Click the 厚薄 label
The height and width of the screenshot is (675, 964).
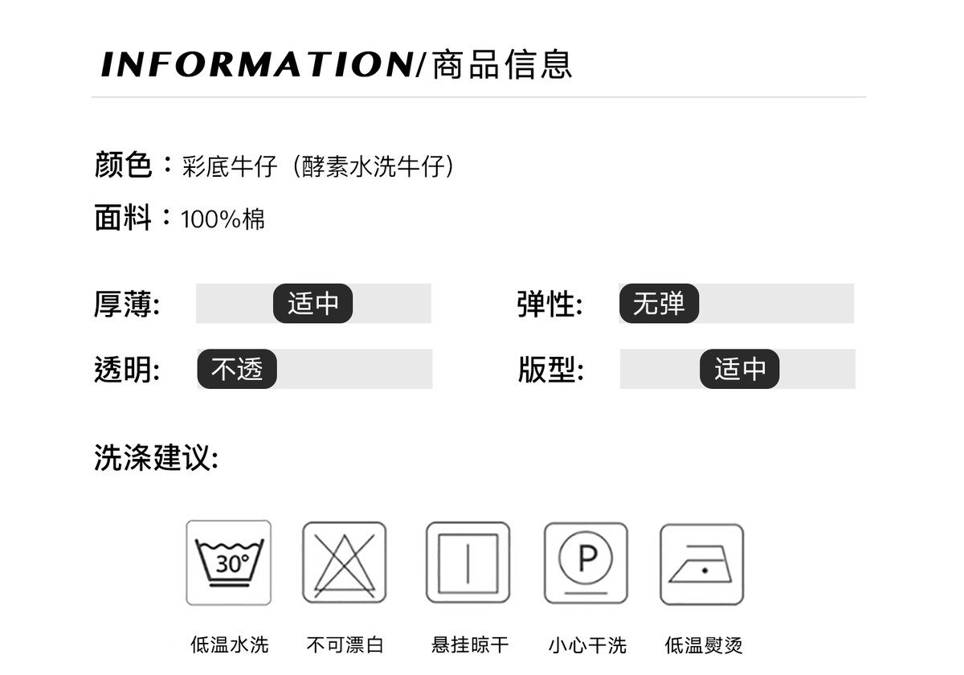[x=127, y=305]
